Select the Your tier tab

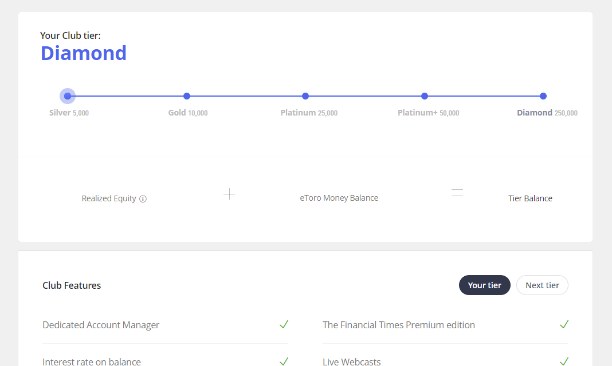[x=484, y=285]
